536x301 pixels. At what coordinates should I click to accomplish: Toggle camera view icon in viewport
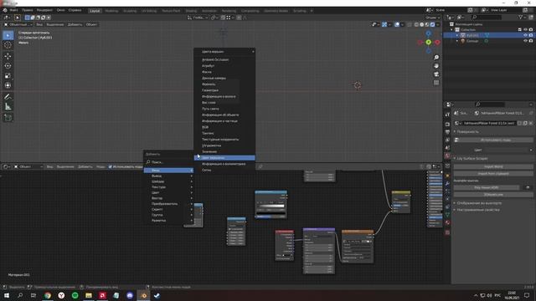(436, 74)
